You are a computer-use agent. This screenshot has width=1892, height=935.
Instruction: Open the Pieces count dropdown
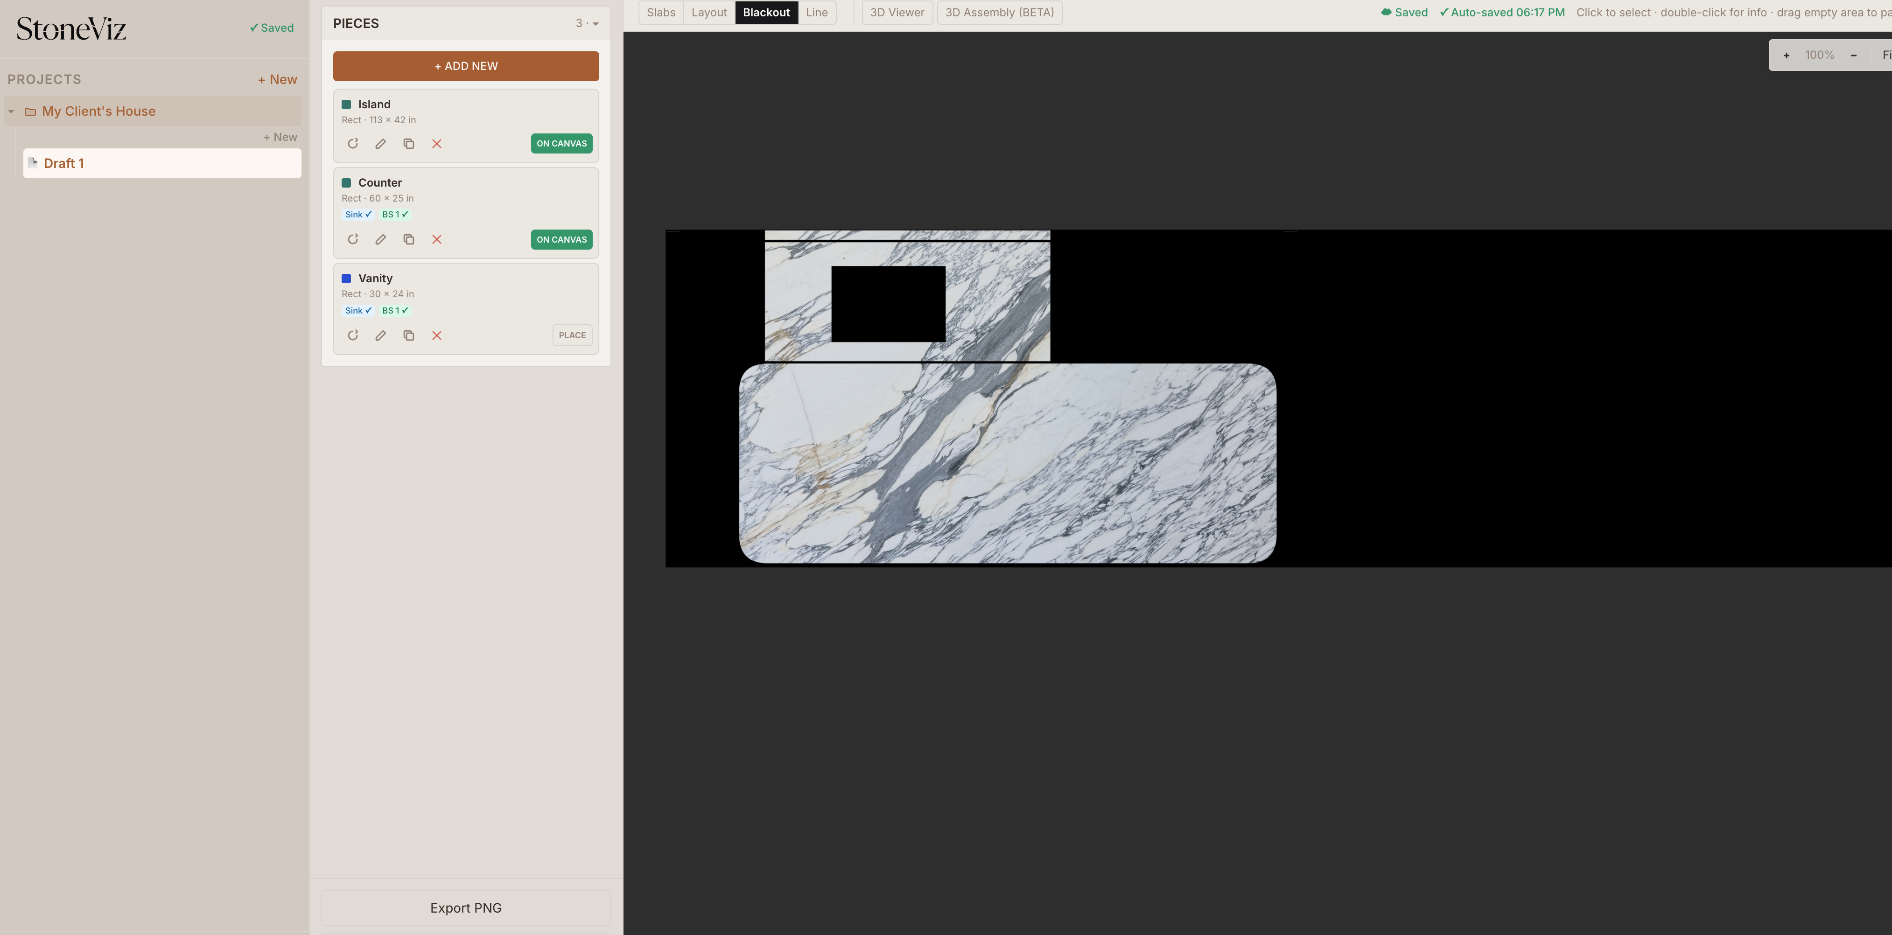coord(587,23)
